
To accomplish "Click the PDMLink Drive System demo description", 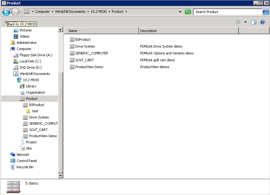I will (x=161, y=46).
